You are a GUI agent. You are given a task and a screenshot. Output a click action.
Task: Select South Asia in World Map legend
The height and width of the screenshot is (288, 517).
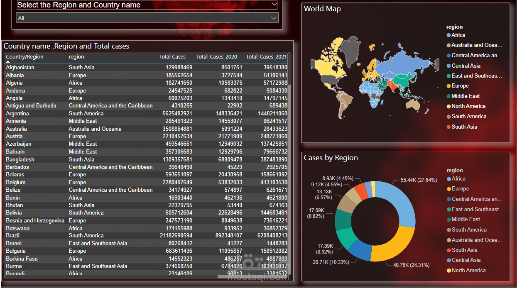click(x=462, y=127)
